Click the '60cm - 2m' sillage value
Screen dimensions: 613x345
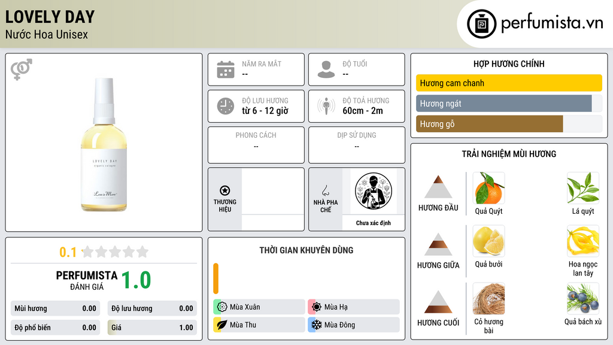(x=363, y=111)
